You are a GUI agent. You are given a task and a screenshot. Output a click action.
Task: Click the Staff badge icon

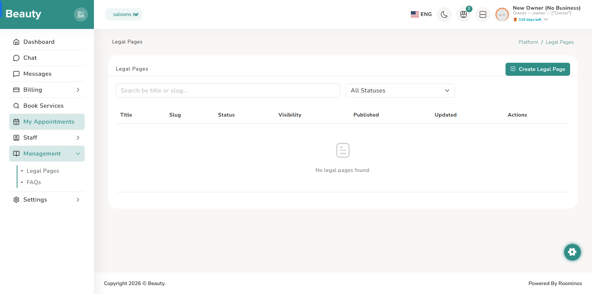pos(16,138)
